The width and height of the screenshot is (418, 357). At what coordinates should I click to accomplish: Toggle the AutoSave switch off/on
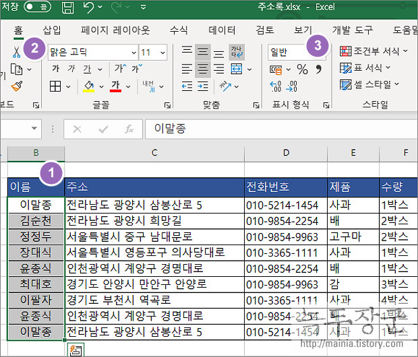coord(37,7)
